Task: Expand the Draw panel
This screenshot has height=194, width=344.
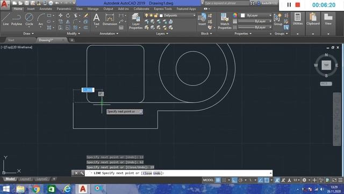Action: pyautogui.click(x=28, y=33)
